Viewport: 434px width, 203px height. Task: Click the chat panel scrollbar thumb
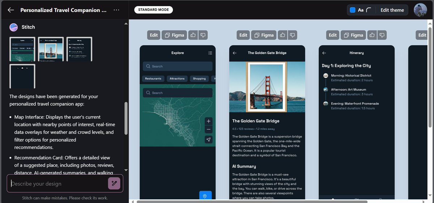(x=126, y=118)
